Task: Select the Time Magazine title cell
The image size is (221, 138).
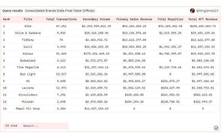Action: coord(28,67)
